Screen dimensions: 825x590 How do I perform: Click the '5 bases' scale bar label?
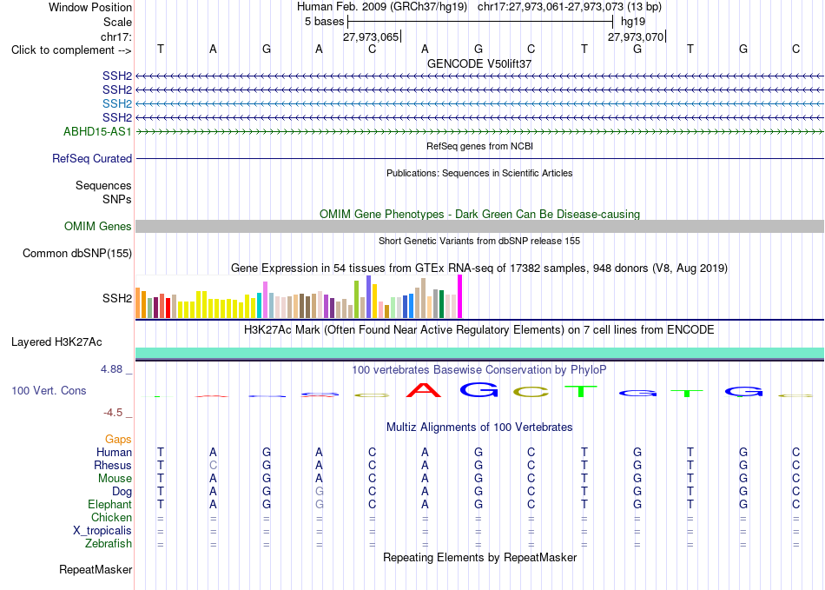pyautogui.click(x=324, y=22)
